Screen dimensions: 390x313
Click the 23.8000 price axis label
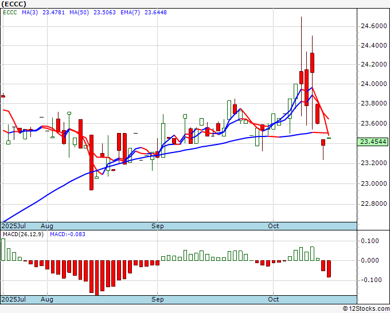coord(374,103)
